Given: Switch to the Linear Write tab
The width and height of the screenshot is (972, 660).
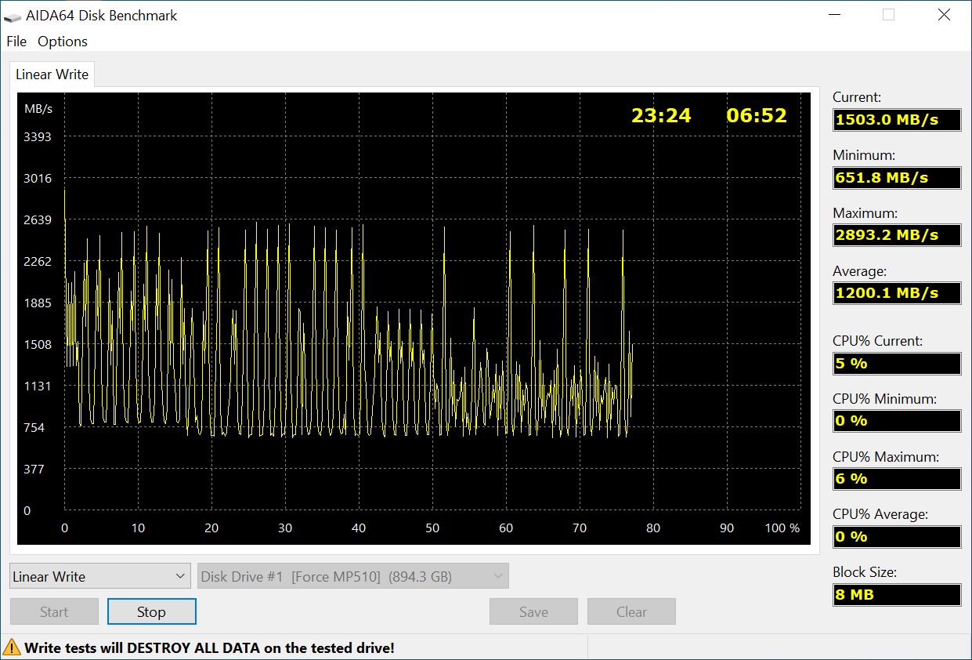Looking at the screenshot, I should coord(51,74).
